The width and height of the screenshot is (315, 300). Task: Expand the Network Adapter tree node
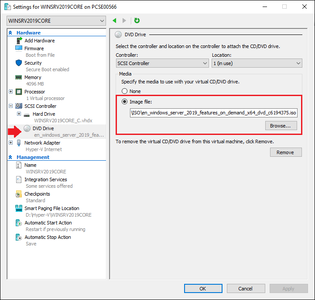point(10,142)
